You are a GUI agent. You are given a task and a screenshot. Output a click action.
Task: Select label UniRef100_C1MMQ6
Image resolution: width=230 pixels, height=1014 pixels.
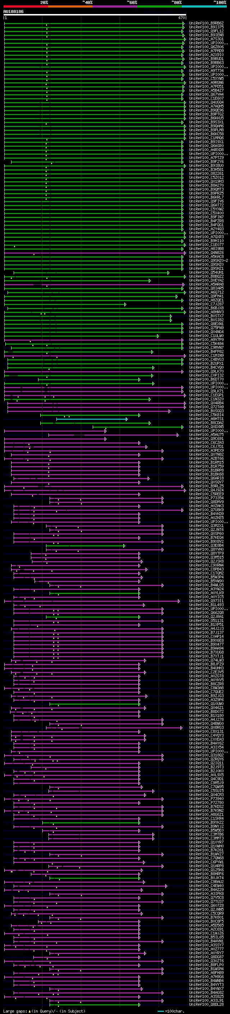206,138
